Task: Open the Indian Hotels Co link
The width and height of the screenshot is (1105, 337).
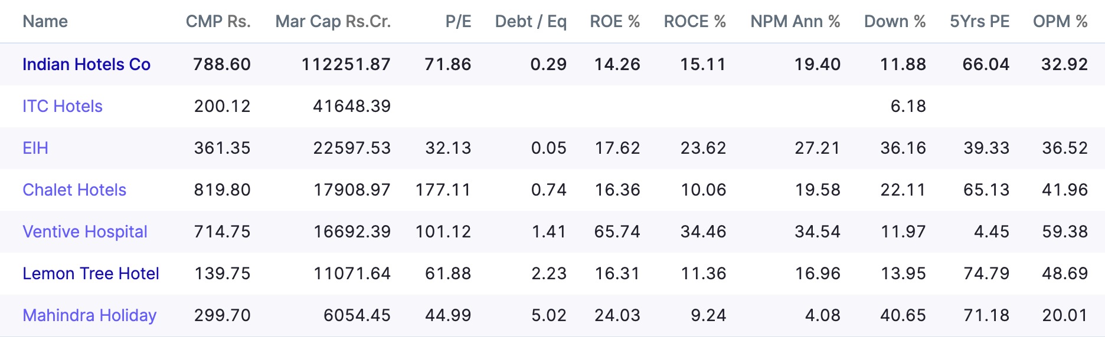Action: tap(86, 64)
